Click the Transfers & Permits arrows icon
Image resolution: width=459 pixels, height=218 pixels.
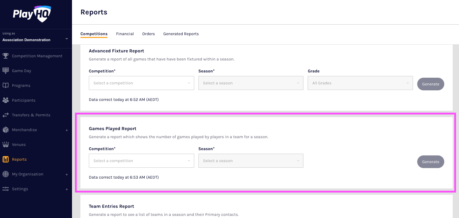[6, 115]
